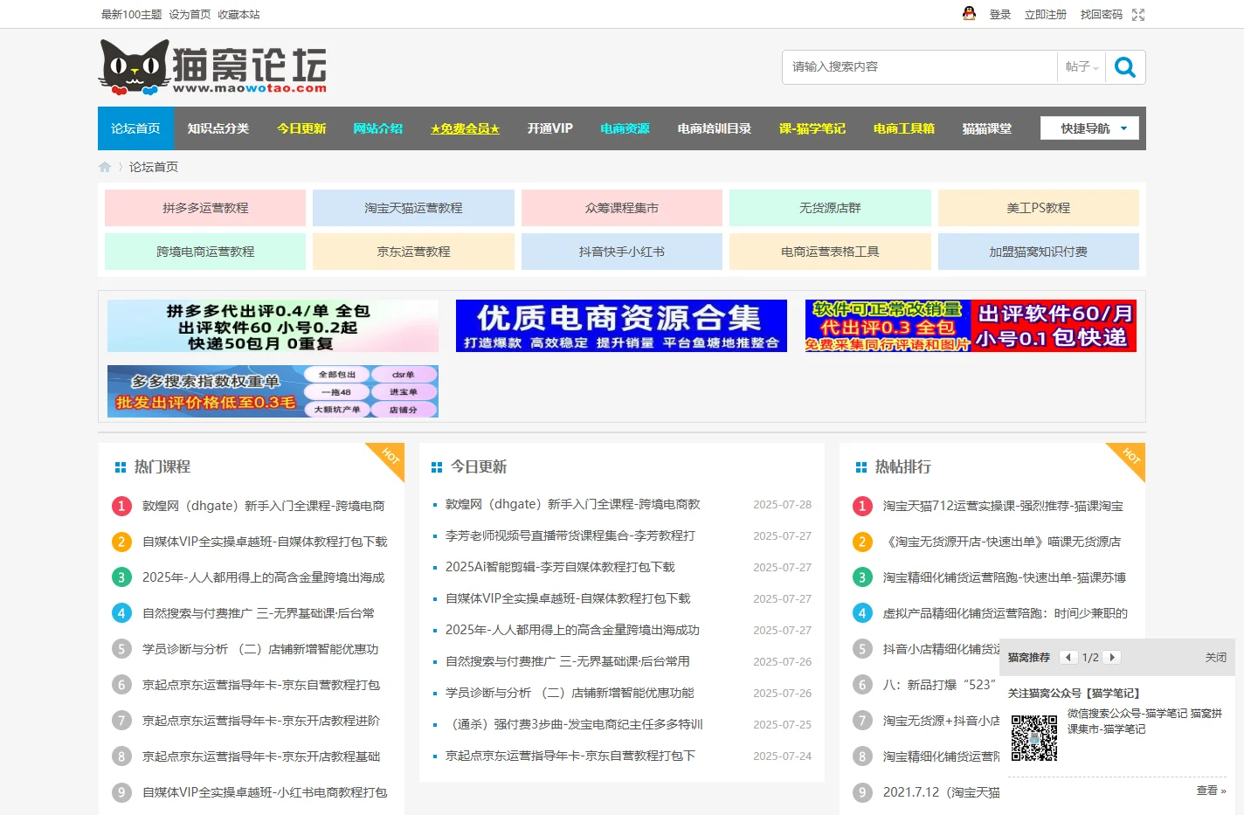
Task: Open hot post 淘宝天猫712运营实操课
Action: 1003,506
